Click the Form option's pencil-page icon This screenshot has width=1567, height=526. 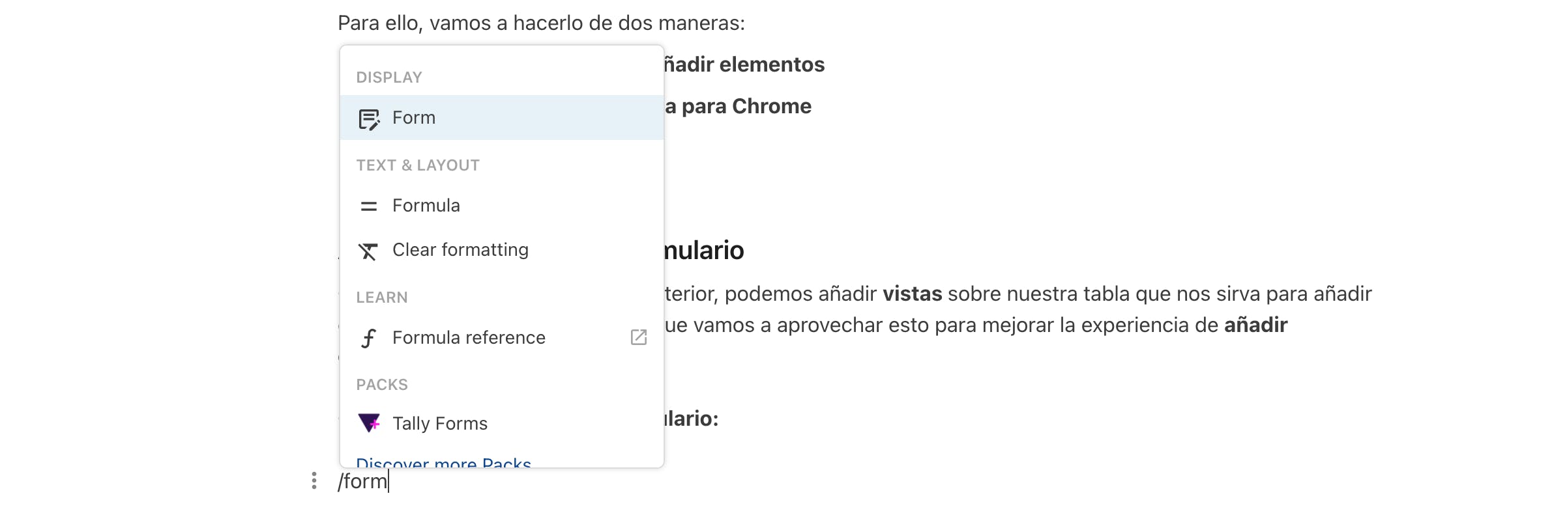(x=369, y=119)
